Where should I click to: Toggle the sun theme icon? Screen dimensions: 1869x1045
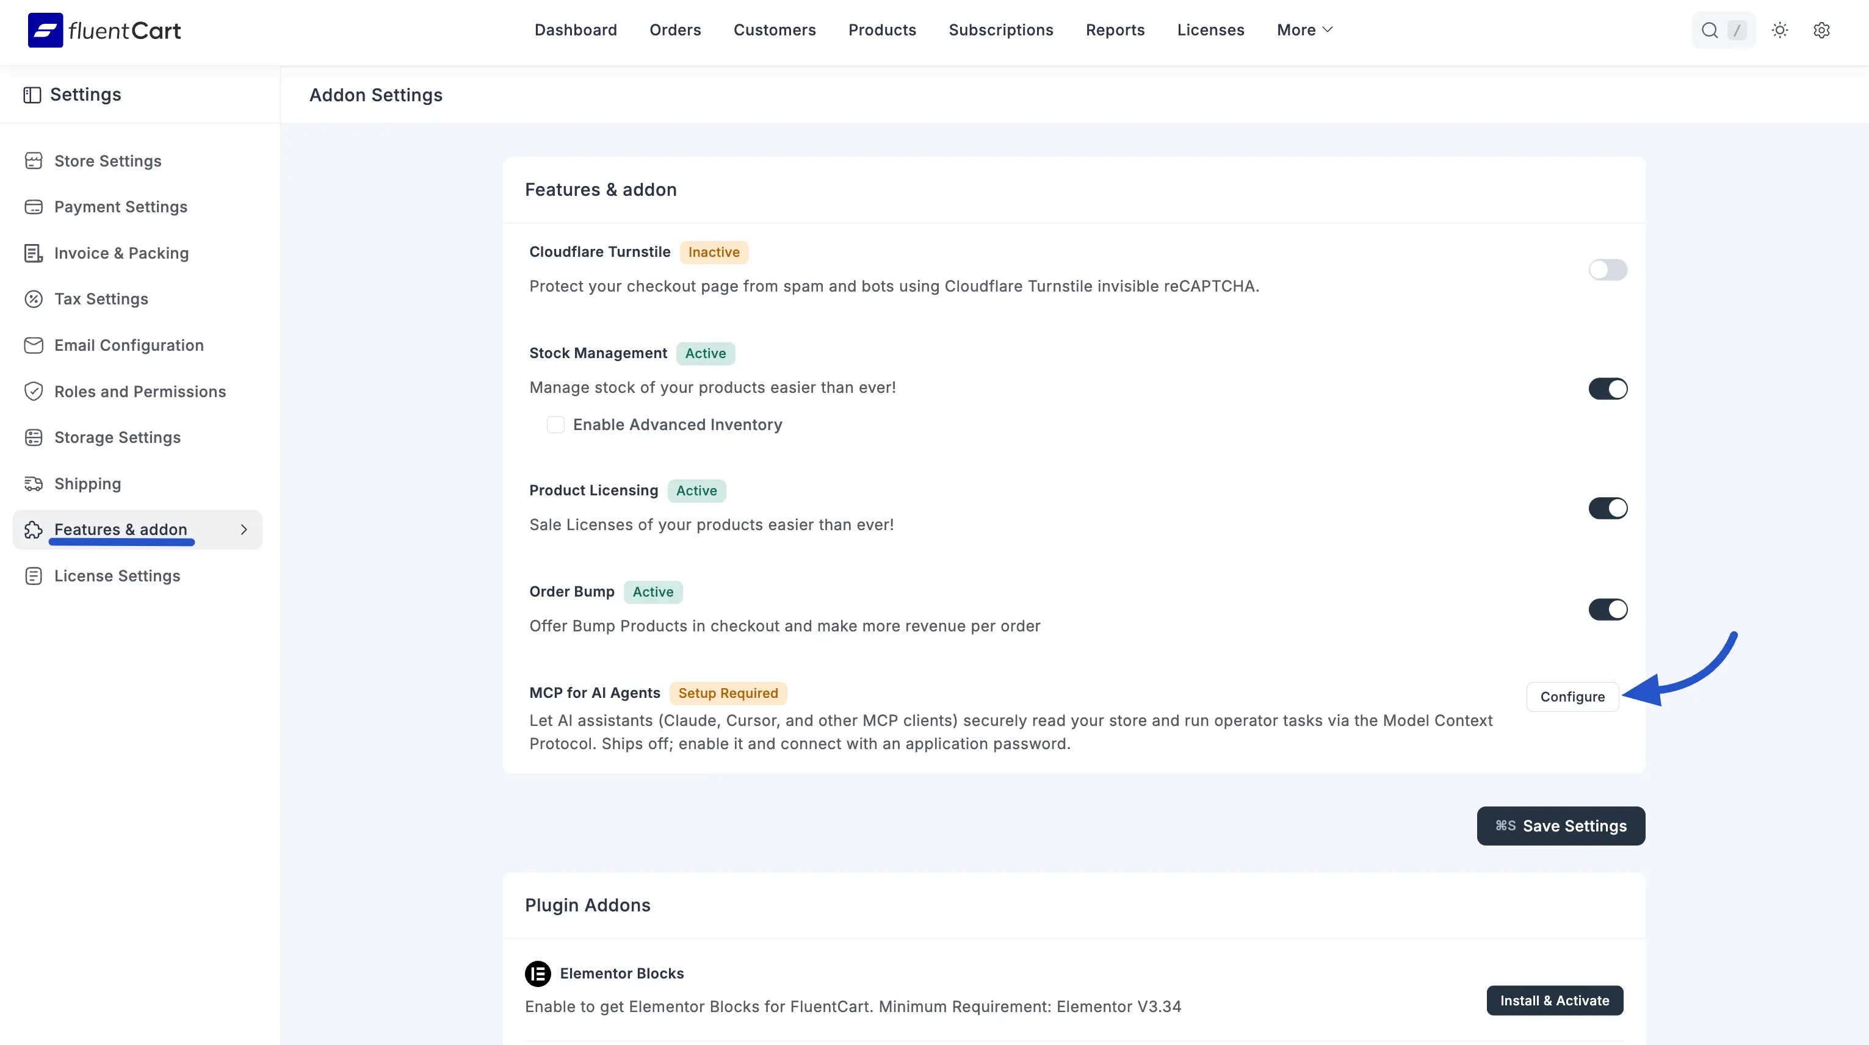1780,31
